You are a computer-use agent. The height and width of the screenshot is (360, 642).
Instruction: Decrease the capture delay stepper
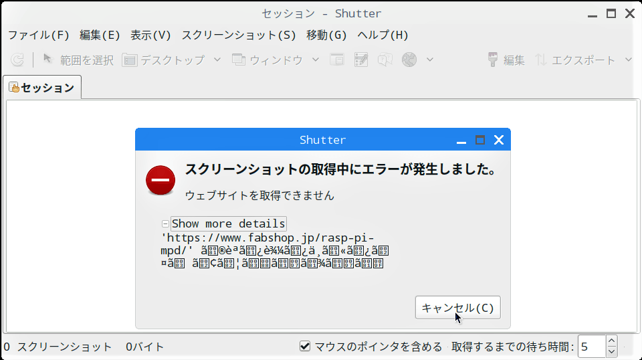tap(611, 351)
